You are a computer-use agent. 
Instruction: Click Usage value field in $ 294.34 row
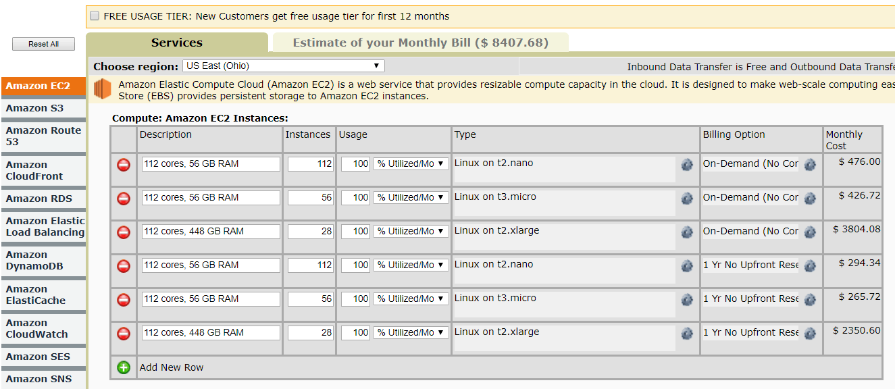355,265
